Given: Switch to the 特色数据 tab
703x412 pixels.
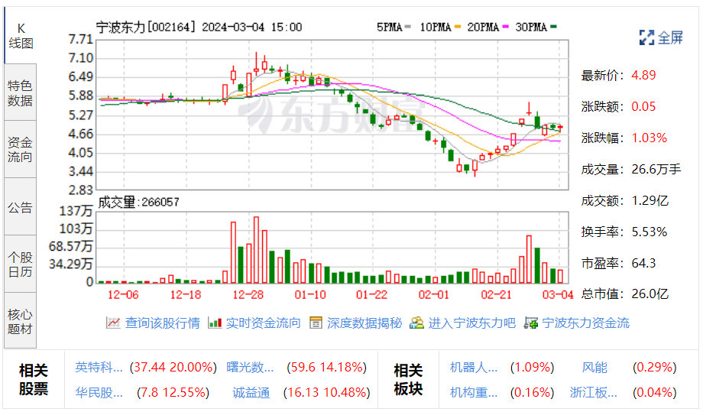Looking at the screenshot, I should pyautogui.click(x=20, y=92).
